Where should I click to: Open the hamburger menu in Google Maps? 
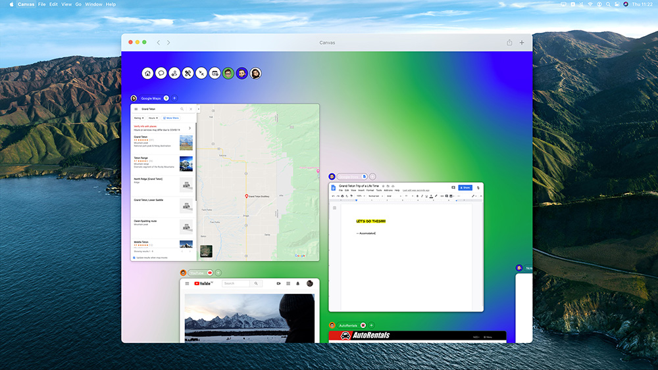(x=136, y=109)
